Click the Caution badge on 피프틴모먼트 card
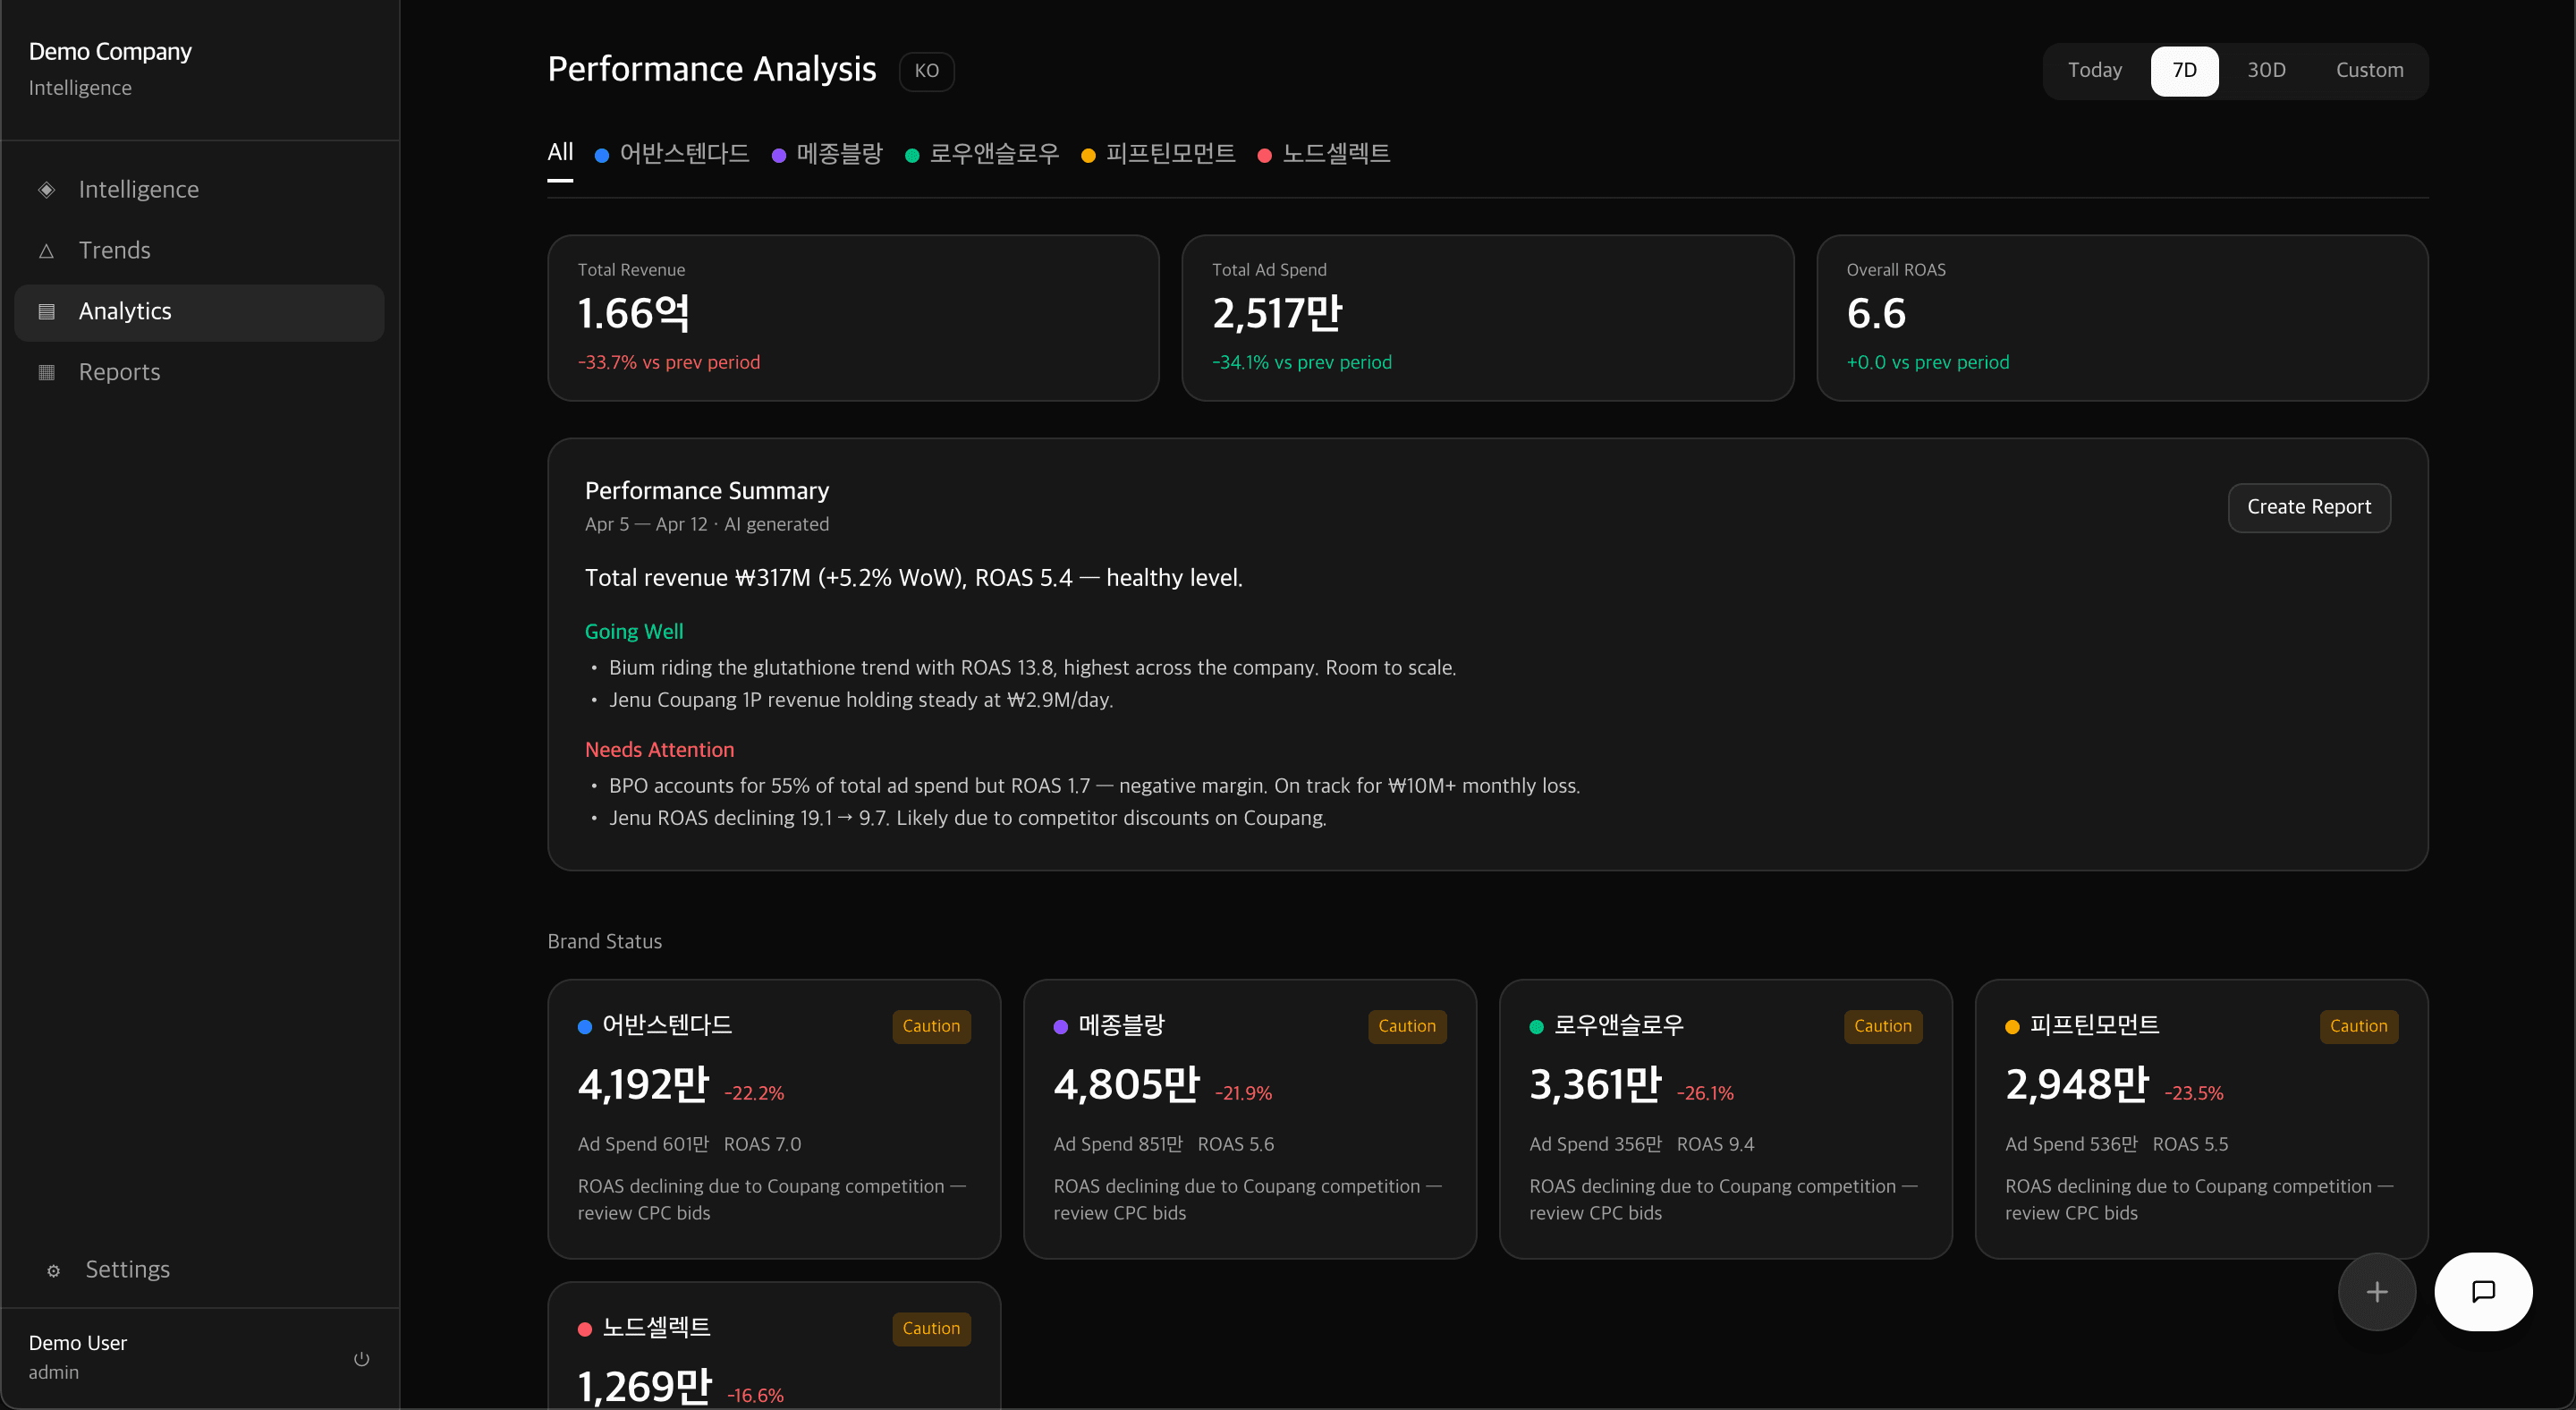 (x=2358, y=1026)
